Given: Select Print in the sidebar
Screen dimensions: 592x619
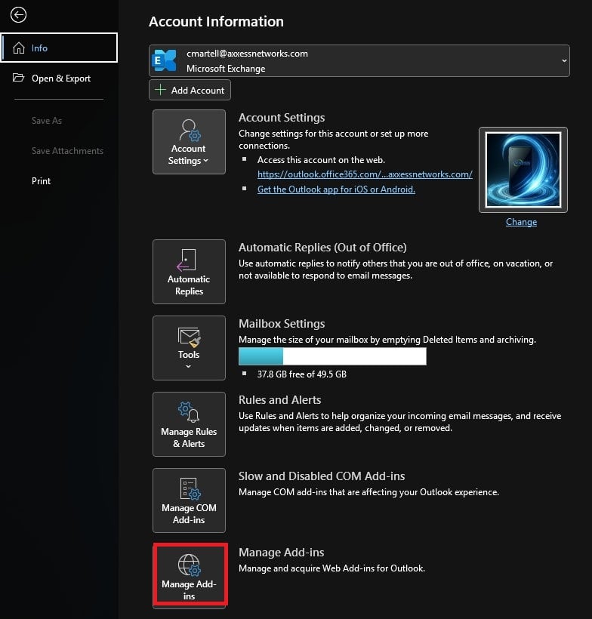Looking at the screenshot, I should 42,181.
